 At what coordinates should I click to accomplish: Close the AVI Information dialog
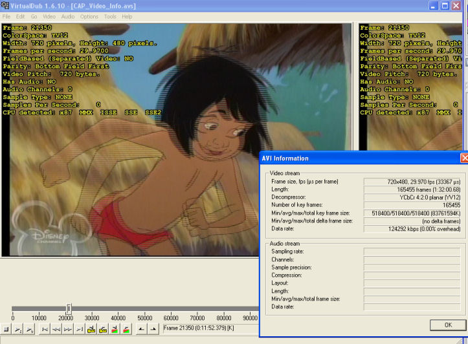464,158
